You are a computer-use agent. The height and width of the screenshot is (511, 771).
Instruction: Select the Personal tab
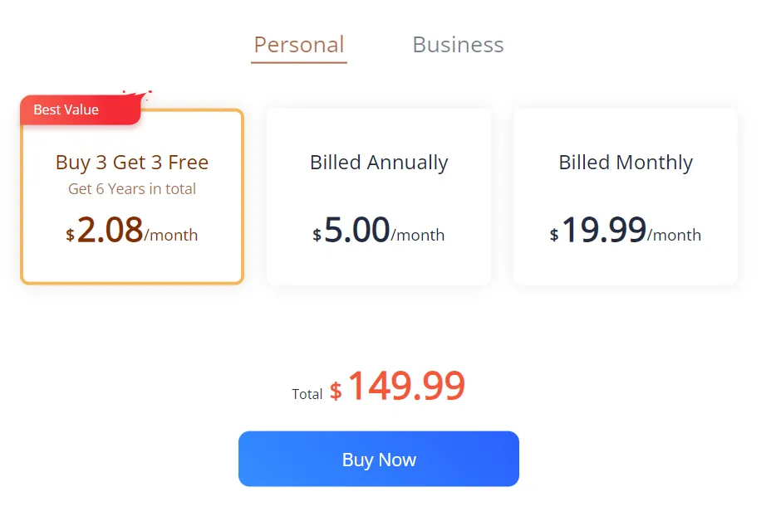298,45
